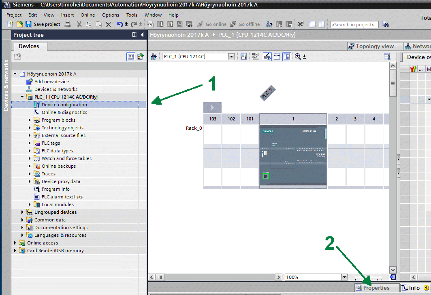Toggle project tree column layout icon

134,34
